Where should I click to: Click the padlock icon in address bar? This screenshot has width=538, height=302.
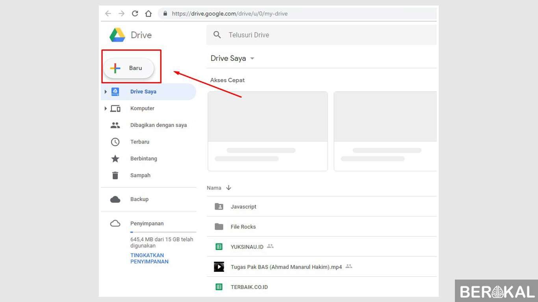[165, 13]
